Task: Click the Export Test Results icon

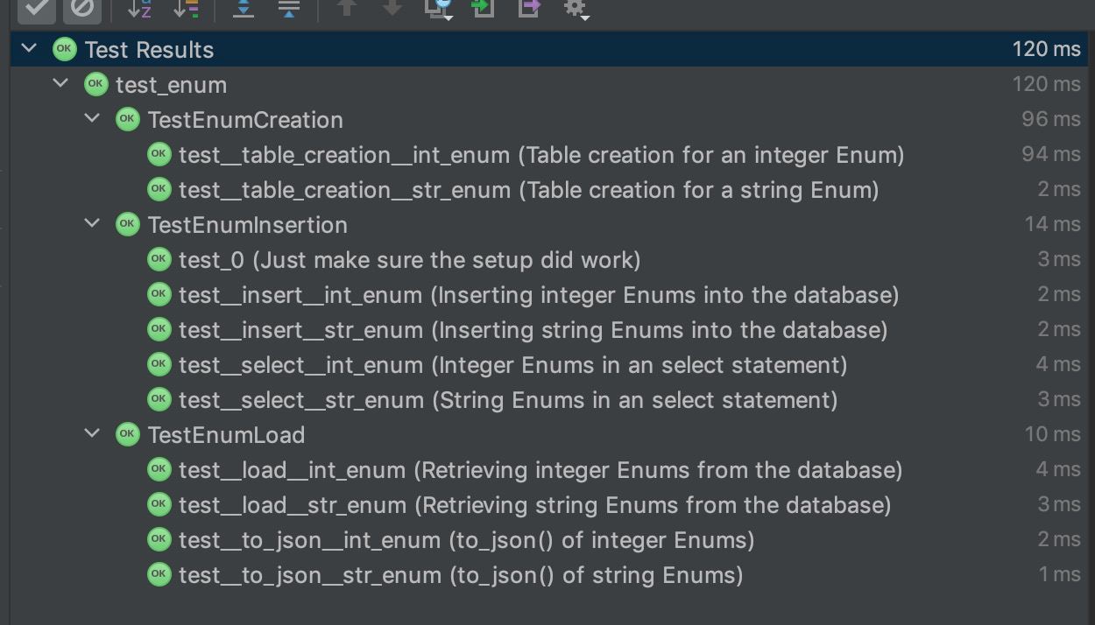Action: [529, 8]
